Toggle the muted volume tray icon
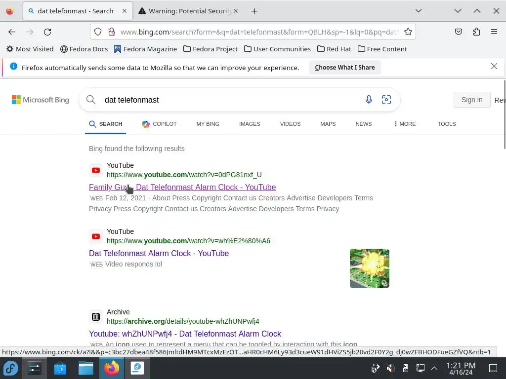This screenshot has height=379, width=506. (390, 368)
